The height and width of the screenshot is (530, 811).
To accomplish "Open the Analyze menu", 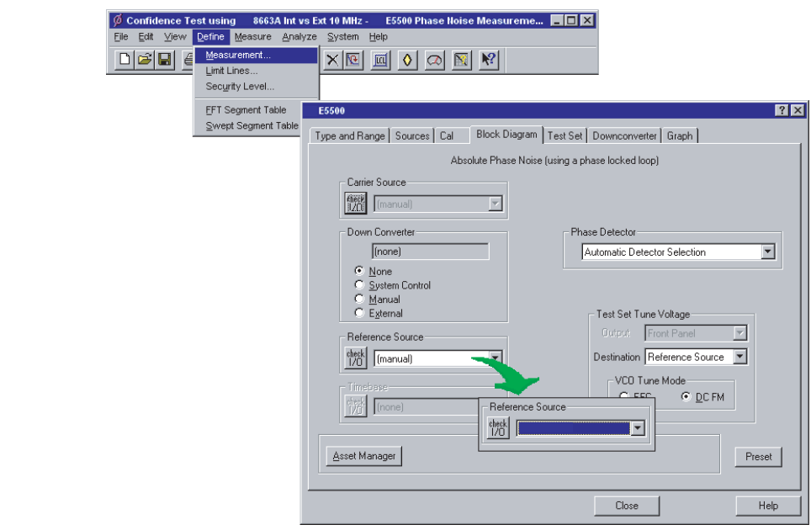I will (299, 37).
